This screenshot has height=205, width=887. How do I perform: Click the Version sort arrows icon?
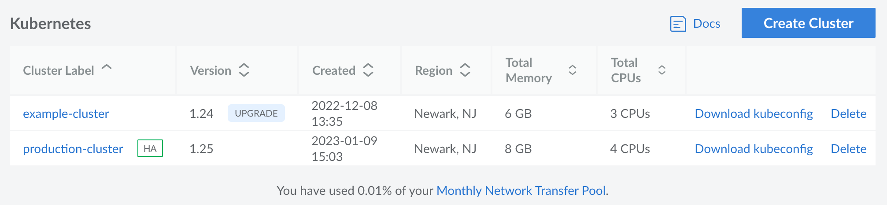(244, 70)
